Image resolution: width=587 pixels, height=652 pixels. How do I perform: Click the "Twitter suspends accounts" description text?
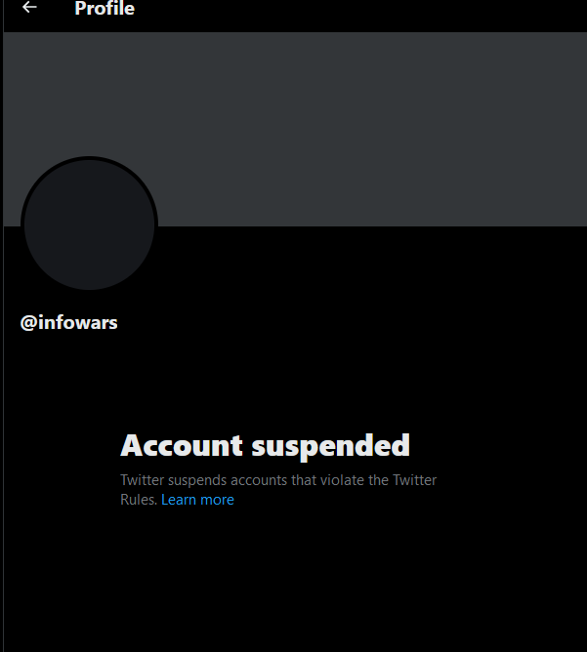[278, 489]
